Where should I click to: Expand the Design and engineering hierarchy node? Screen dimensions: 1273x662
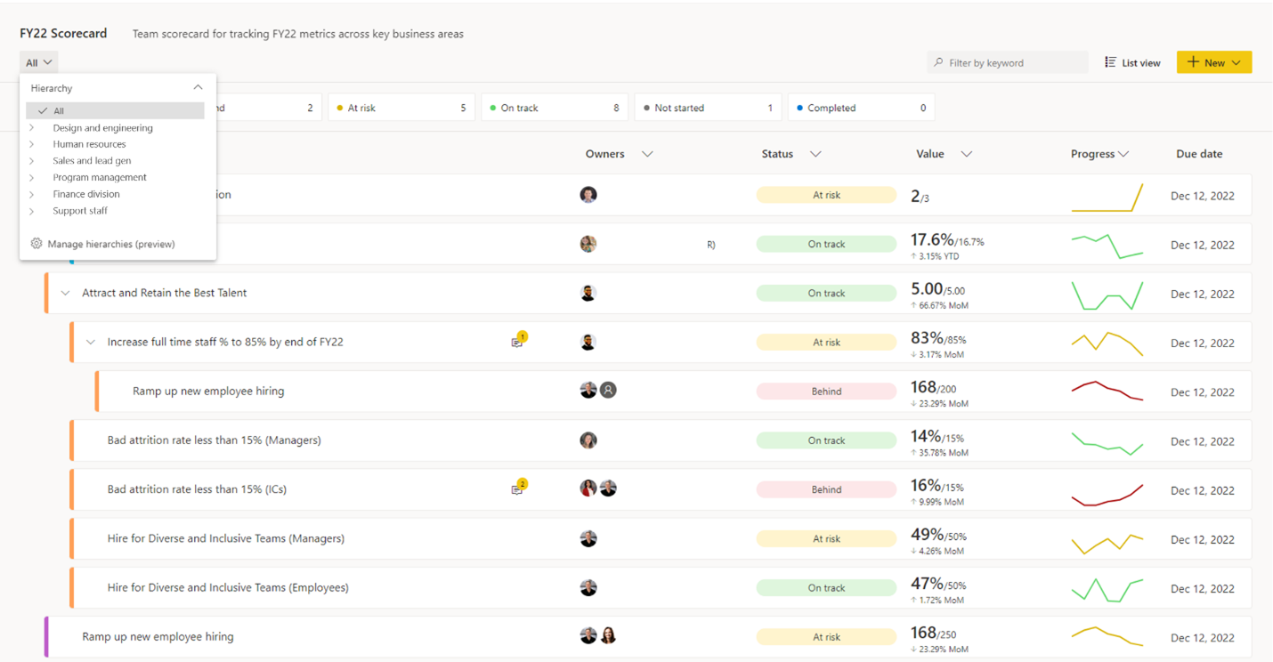tap(32, 128)
